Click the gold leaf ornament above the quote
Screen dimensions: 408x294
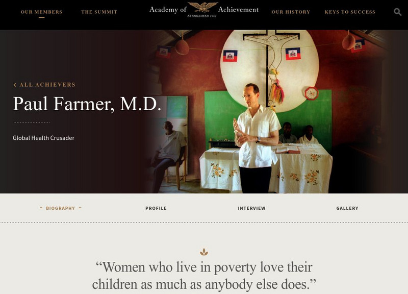tap(203, 252)
